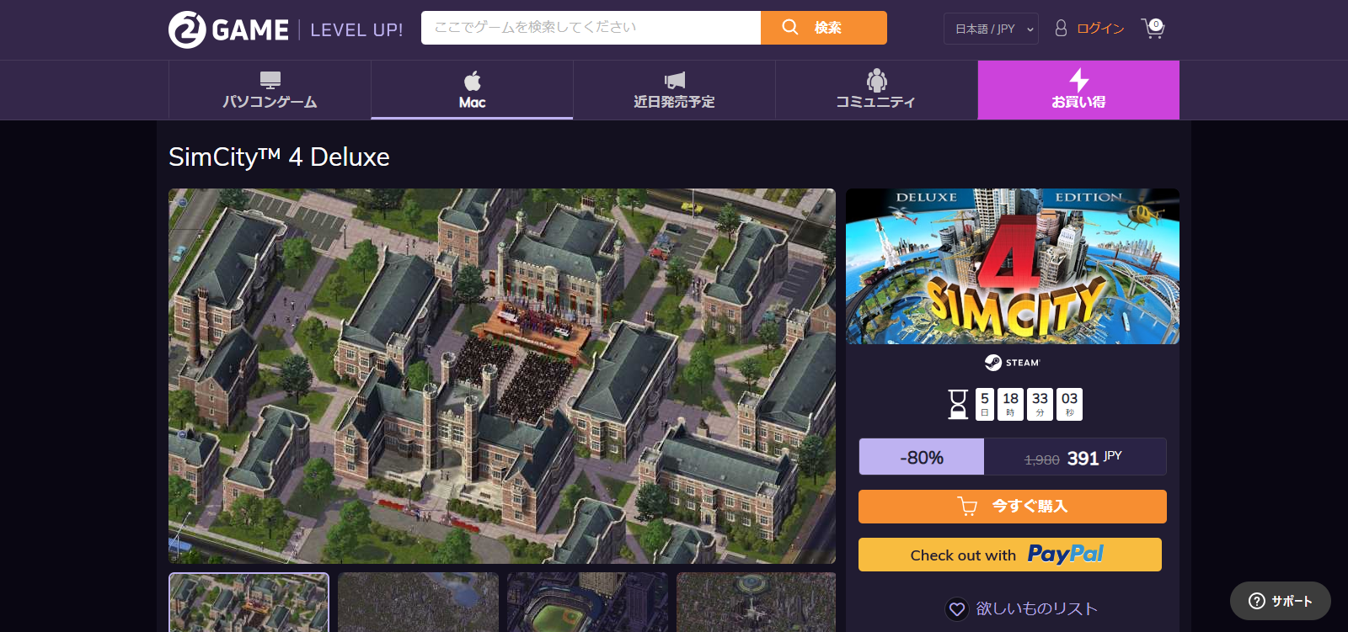Select the Mac navigation tab

tap(472, 90)
